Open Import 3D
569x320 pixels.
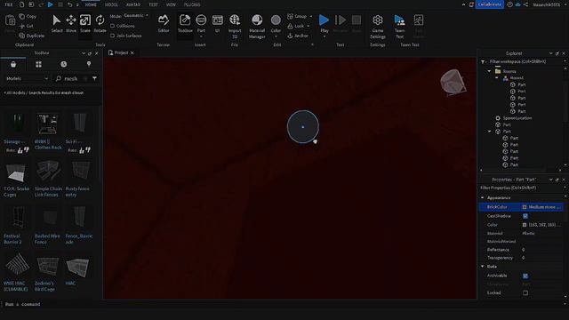[x=235, y=26]
